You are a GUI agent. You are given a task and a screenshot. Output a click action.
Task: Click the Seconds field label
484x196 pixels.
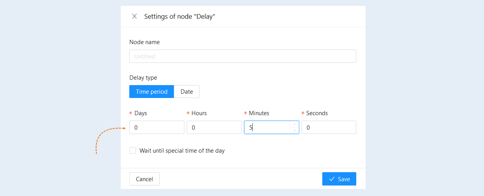coord(317,113)
